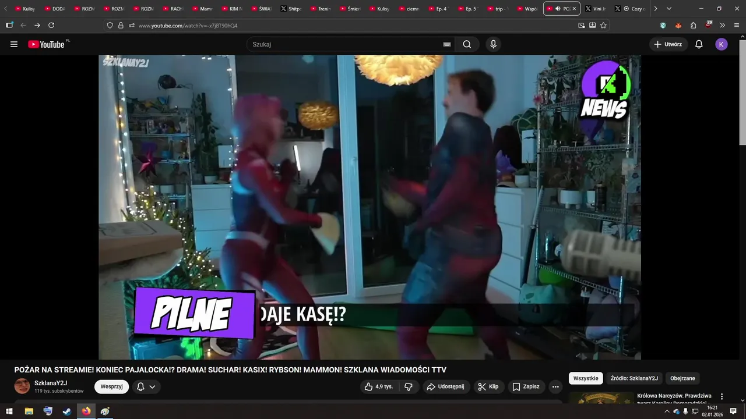Switch to Firefox in the taskbar
This screenshot has width=746, height=419.
pyautogui.click(x=86, y=411)
